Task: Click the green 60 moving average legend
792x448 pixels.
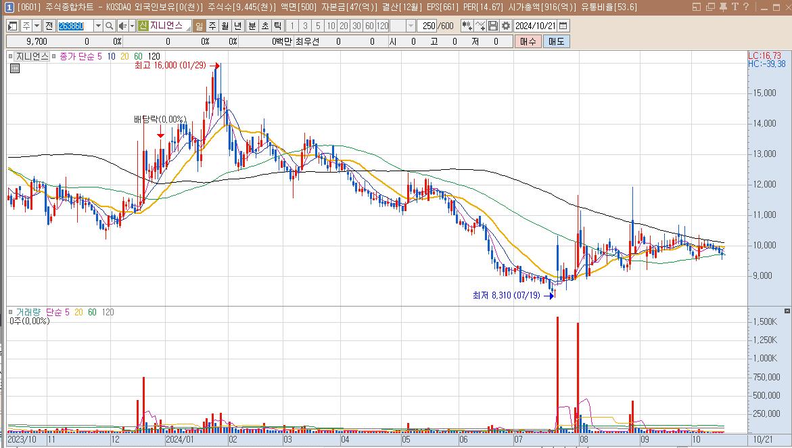Action: (138, 56)
